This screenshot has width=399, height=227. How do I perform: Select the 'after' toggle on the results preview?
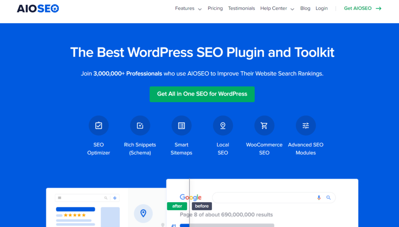(177, 206)
